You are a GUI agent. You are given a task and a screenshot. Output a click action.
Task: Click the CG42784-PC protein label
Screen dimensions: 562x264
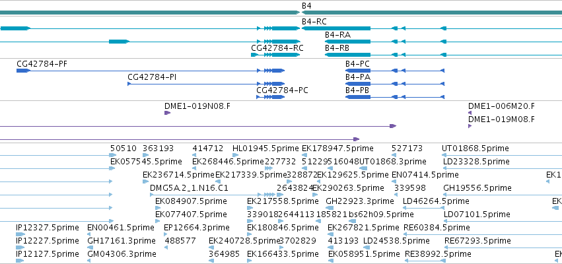click(282, 90)
